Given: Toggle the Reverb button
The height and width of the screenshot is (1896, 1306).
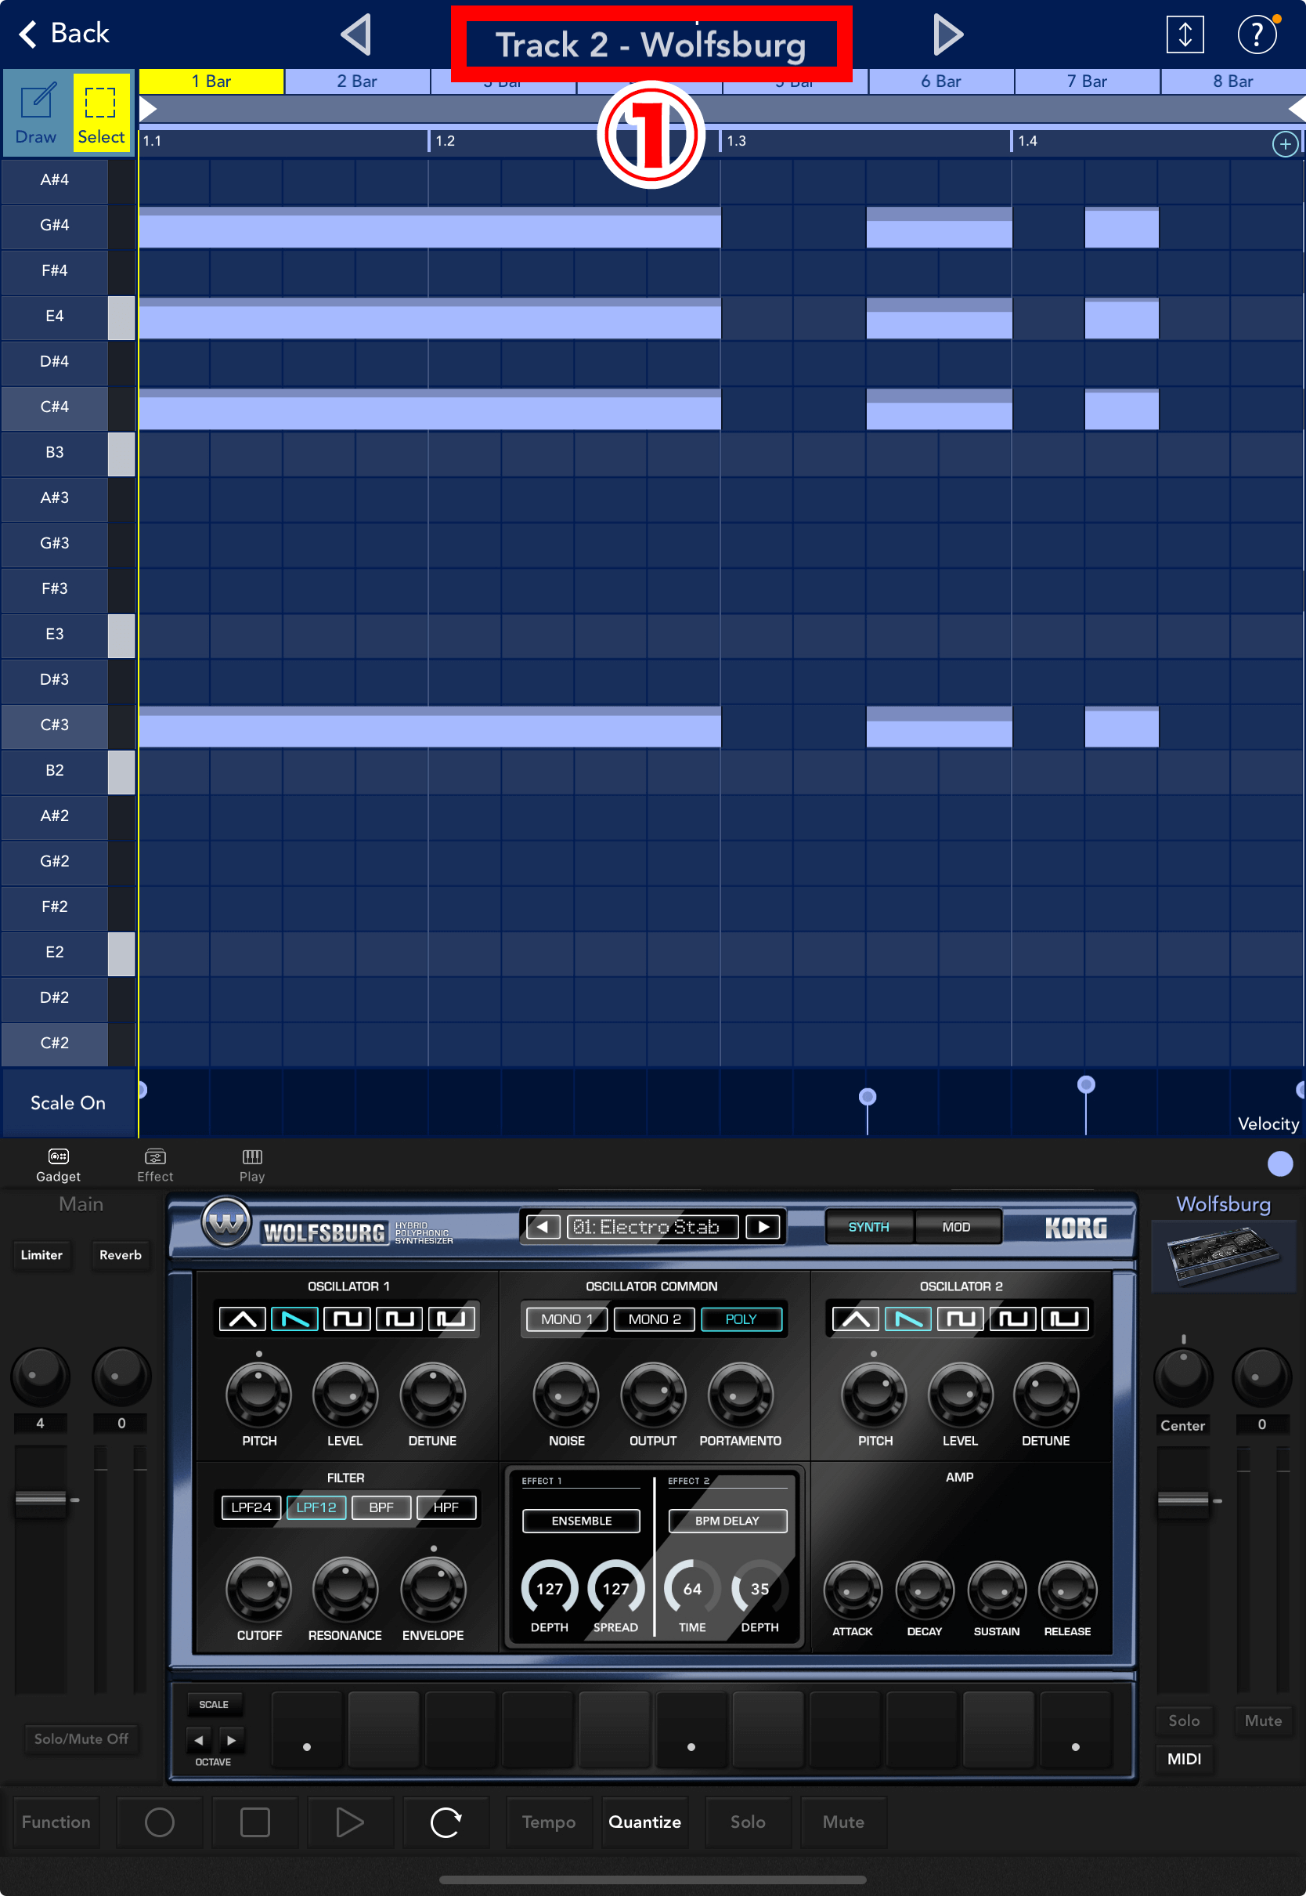Looking at the screenshot, I should 121,1254.
